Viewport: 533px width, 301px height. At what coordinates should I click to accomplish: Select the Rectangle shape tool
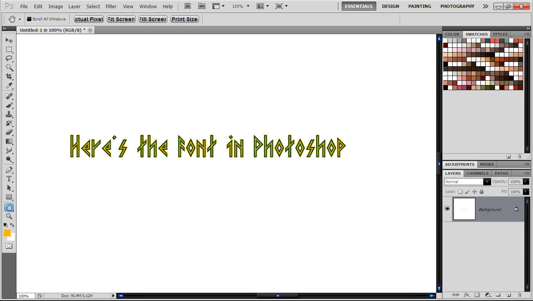[9, 197]
